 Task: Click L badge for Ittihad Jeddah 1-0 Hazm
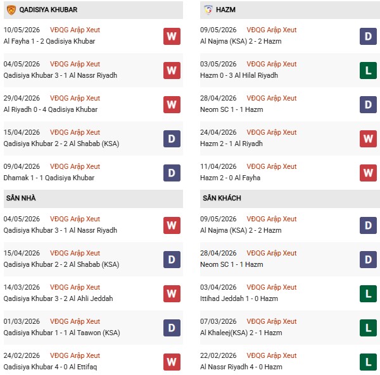tap(368, 293)
